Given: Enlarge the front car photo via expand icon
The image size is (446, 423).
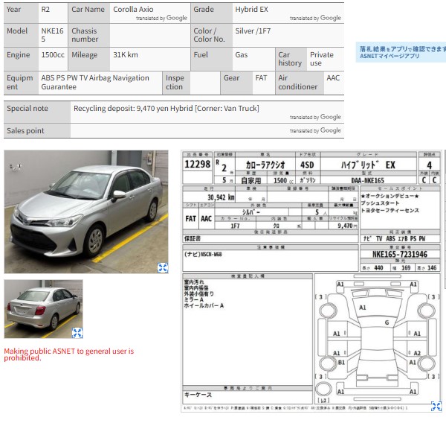Looking at the screenshot, I should 163,267.
